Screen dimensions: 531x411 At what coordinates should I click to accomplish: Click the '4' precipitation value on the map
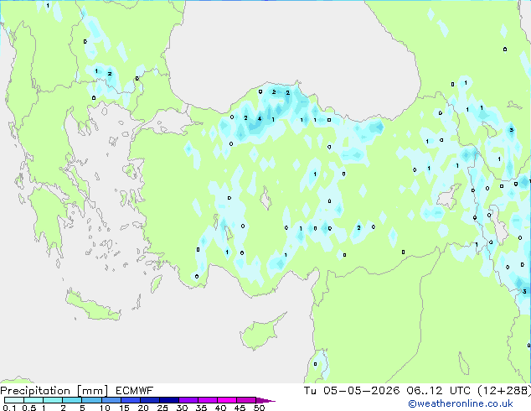tap(260, 119)
